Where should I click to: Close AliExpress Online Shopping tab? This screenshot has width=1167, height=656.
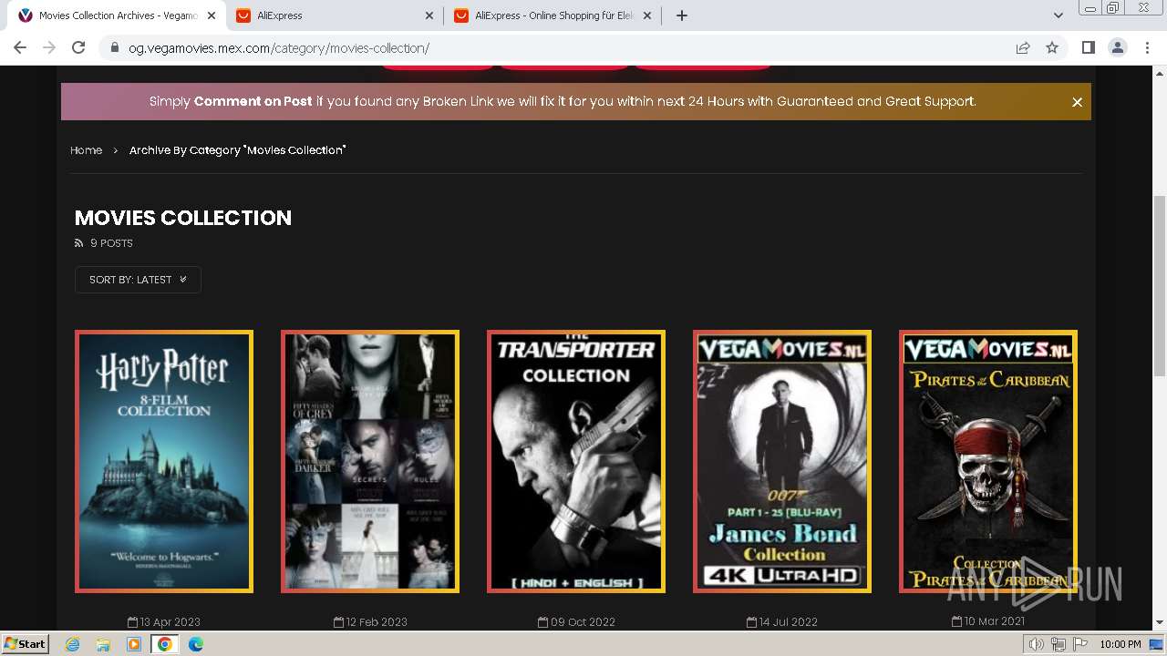647,15
